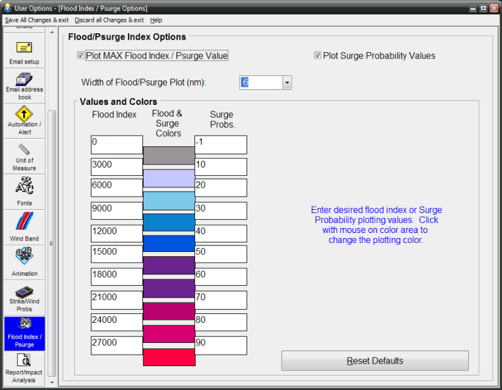This screenshot has height=390, width=502.
Task: Click Save all Changes & exit menu
Action: click(x=36, y=20)
